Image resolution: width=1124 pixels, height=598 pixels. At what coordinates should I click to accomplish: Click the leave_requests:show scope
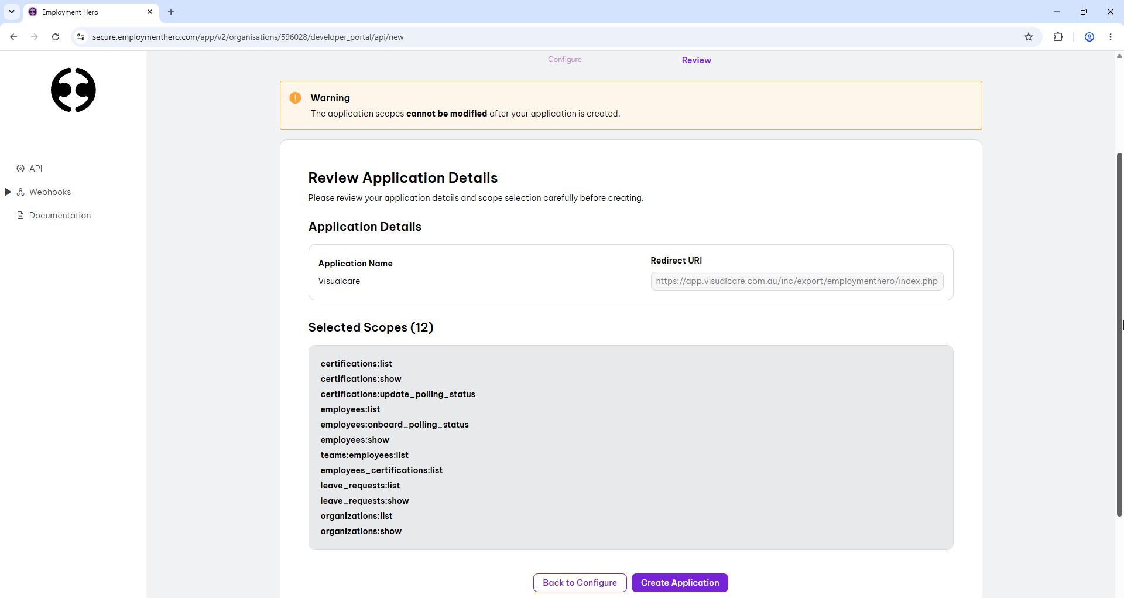365,501
